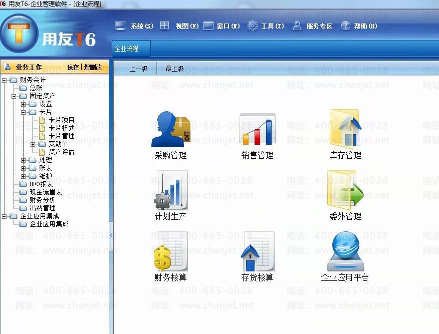Select 卡片管理 in the tree
Viewport: 439px width, 334px height.
coord(62,136)
